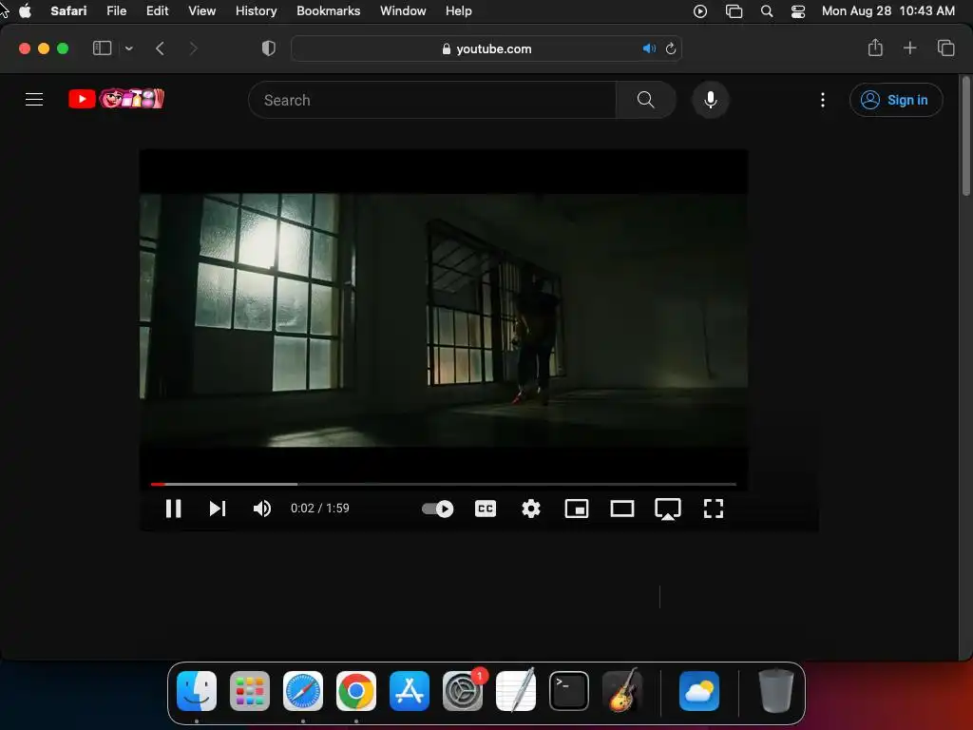Click the video frame to pause
Image resolution: width=973 pixels, height=730 pixels.
pos(443,319)
